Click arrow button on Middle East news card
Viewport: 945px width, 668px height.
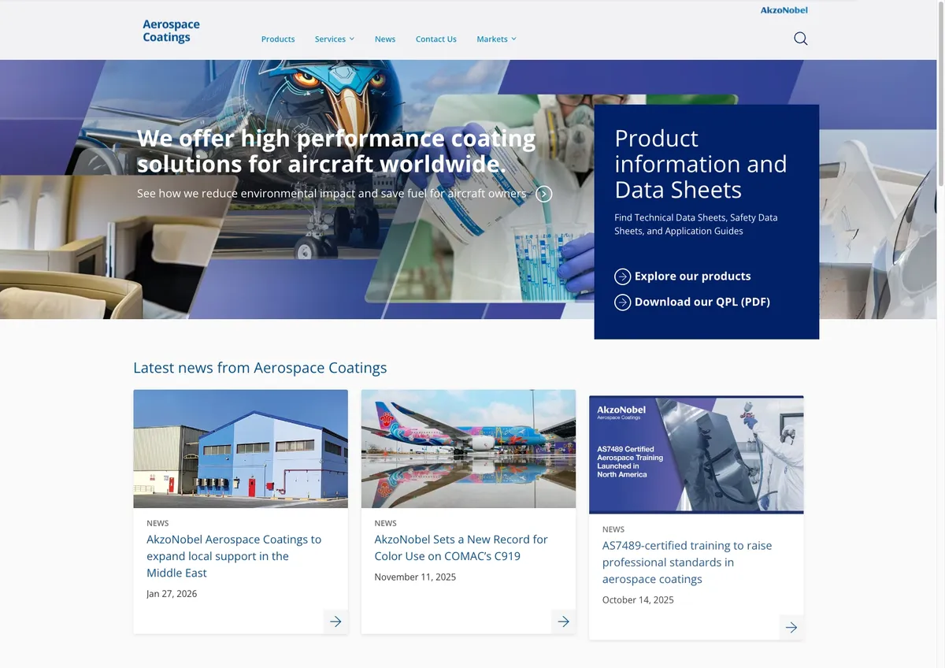click(x=335, y=622)
